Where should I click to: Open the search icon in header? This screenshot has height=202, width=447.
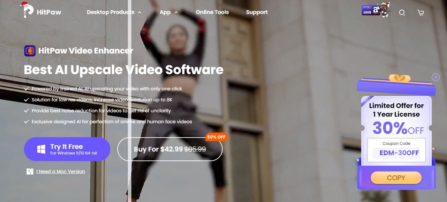pyautogui.click(x=402, y=13)
